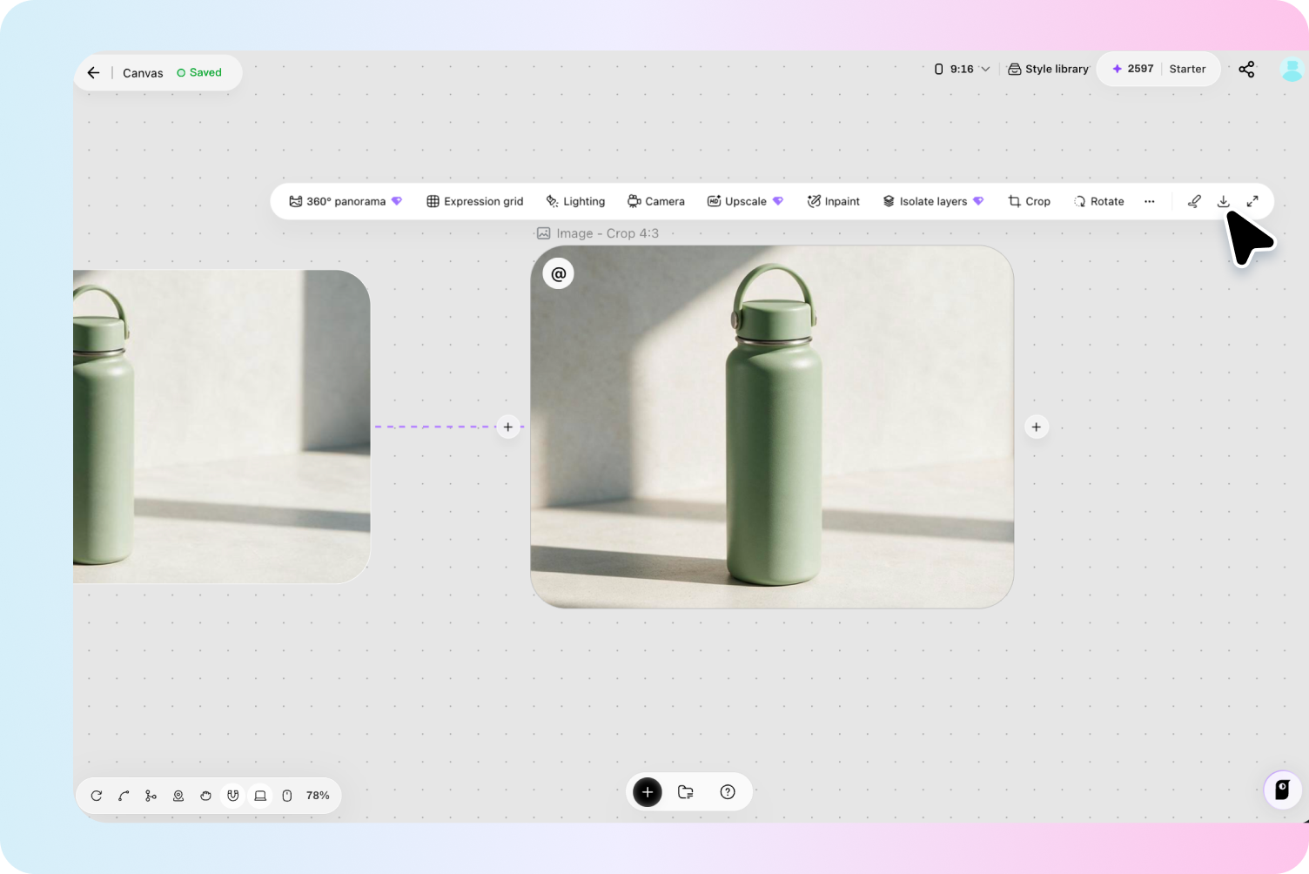Open the Camera tool
The image size is (1309, 874).
[656, 201]
